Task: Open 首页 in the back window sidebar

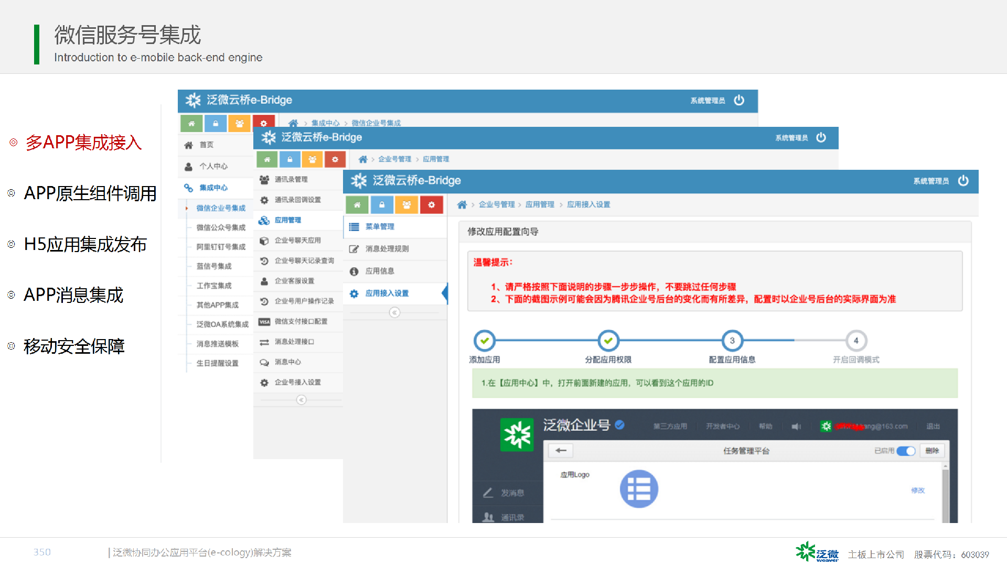Action: (x=216, y=145)
